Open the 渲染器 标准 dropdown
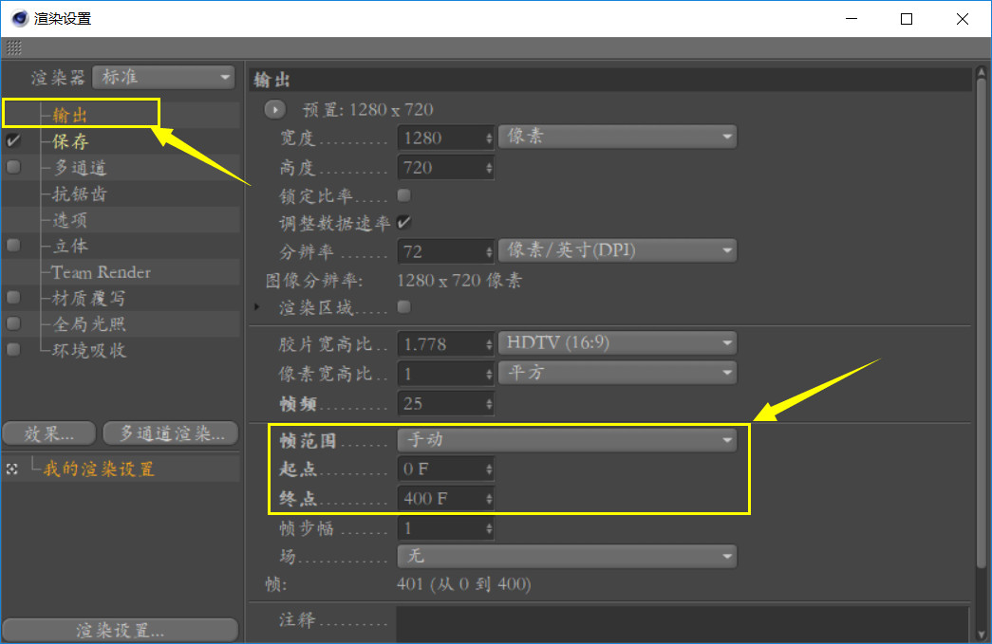The width and height of the screenshot is (992, 644). pyautogui.click(x=164, y=77)
